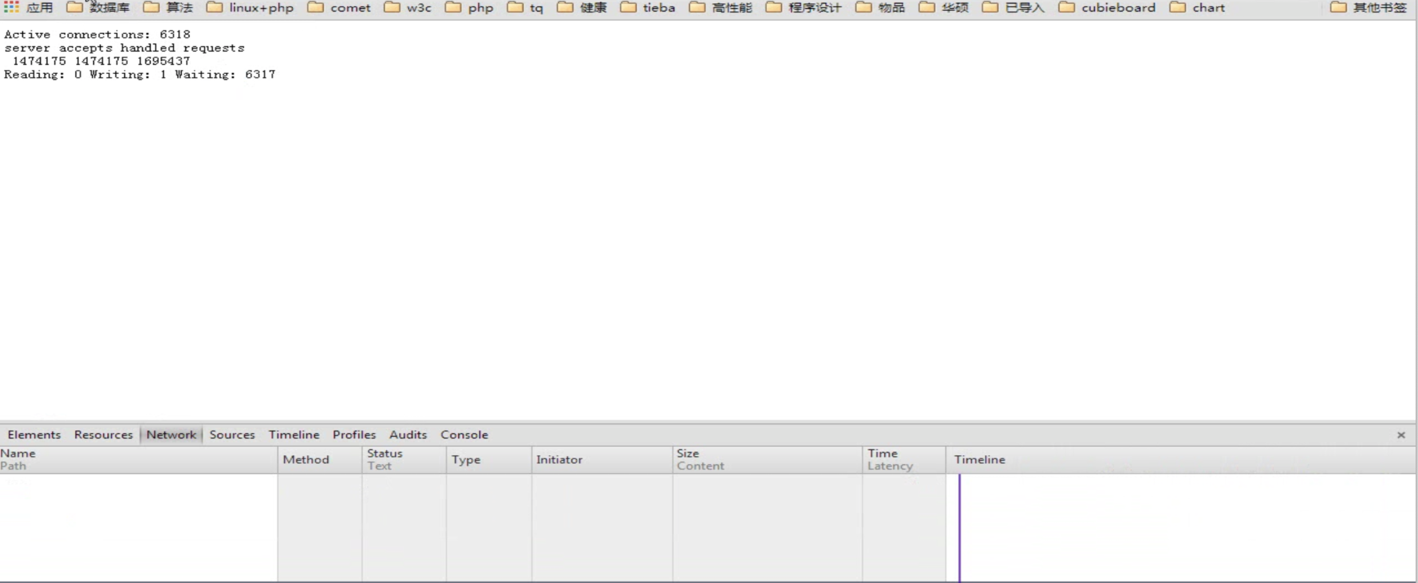
Task: Open the 健康 bookmark folder
Action: coord(582,7)
